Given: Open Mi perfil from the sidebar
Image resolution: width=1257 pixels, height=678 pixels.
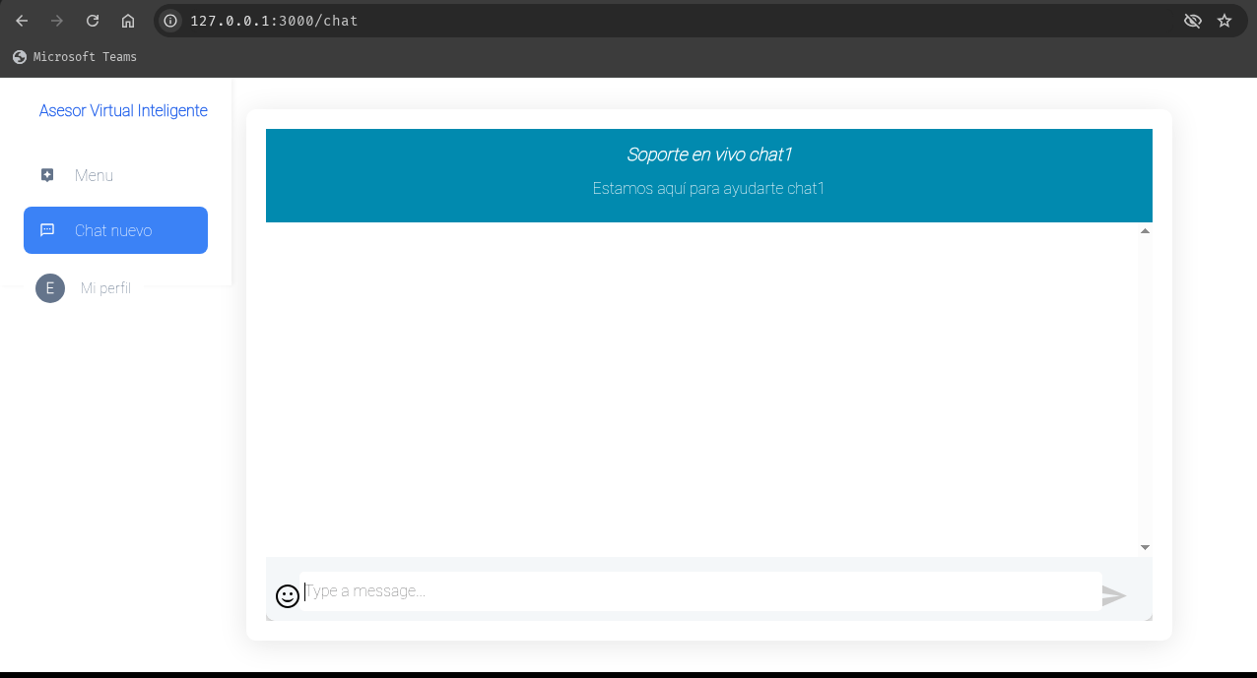Looking at the screenshot, I should click(x=105, y=288).
